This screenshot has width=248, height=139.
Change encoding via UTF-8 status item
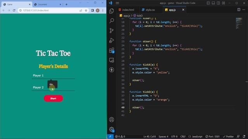pos(174,136)
